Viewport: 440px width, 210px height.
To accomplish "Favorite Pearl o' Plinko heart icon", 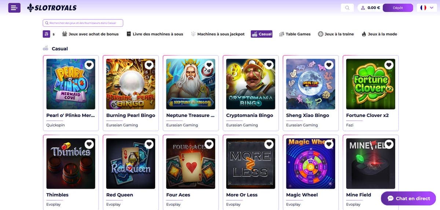I will [89, 65].
